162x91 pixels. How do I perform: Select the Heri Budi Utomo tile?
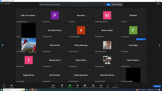(x=55, y=30)
